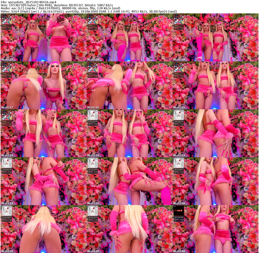Open the frame at 00:00:38
The width and height of the screenshot is (259, 253).
(x=129, y=37)
